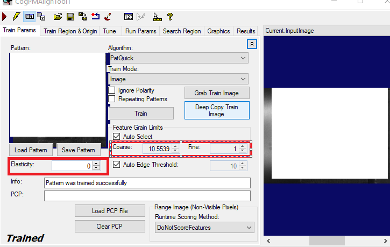Increase the Fine value with up arrow
The width and height of the screenshot is (390, 247).
pyautogui.click(x=242, y=146)
